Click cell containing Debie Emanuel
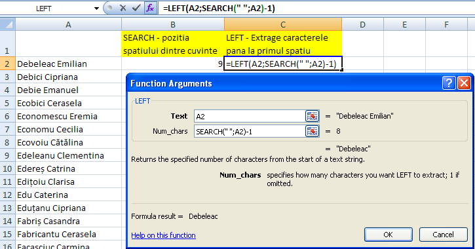 click(68, 90)
